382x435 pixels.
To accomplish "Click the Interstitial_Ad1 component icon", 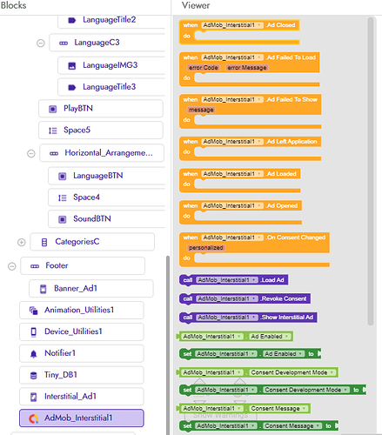I will tap(33, 397).
